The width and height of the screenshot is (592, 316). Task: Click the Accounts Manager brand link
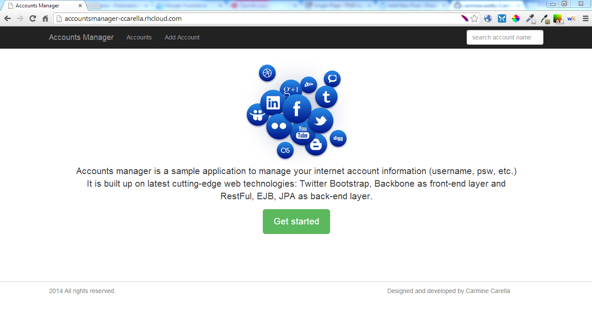(81, 37)
